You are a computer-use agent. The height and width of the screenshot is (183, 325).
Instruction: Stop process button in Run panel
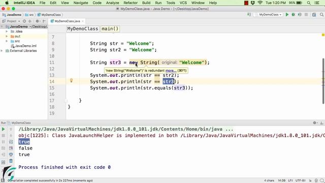(4, 136)
